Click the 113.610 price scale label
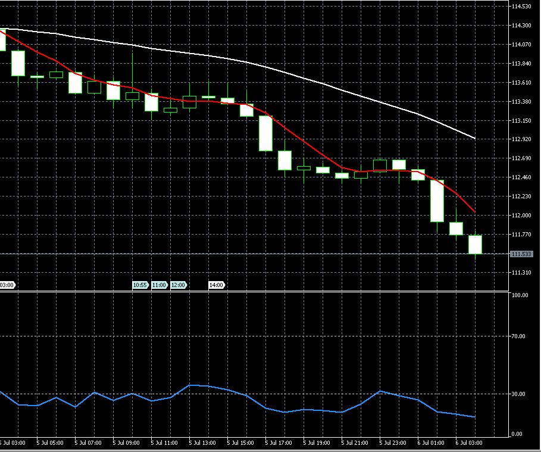541x452 pixels. [521, 83]
